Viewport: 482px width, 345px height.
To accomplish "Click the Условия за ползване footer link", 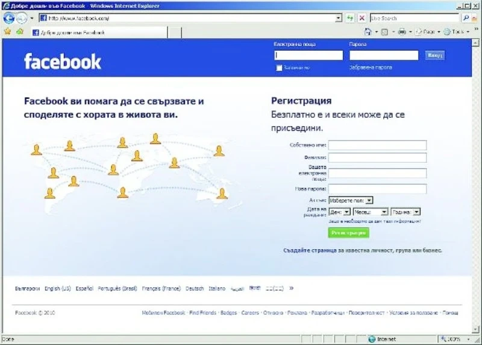I will point(413,312).
